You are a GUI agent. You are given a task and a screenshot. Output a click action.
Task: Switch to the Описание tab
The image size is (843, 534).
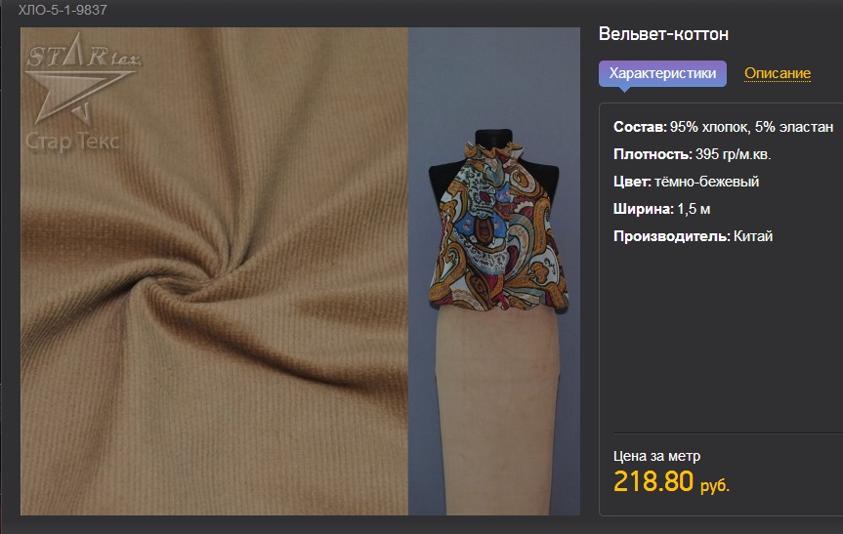[x=778, y=73]
